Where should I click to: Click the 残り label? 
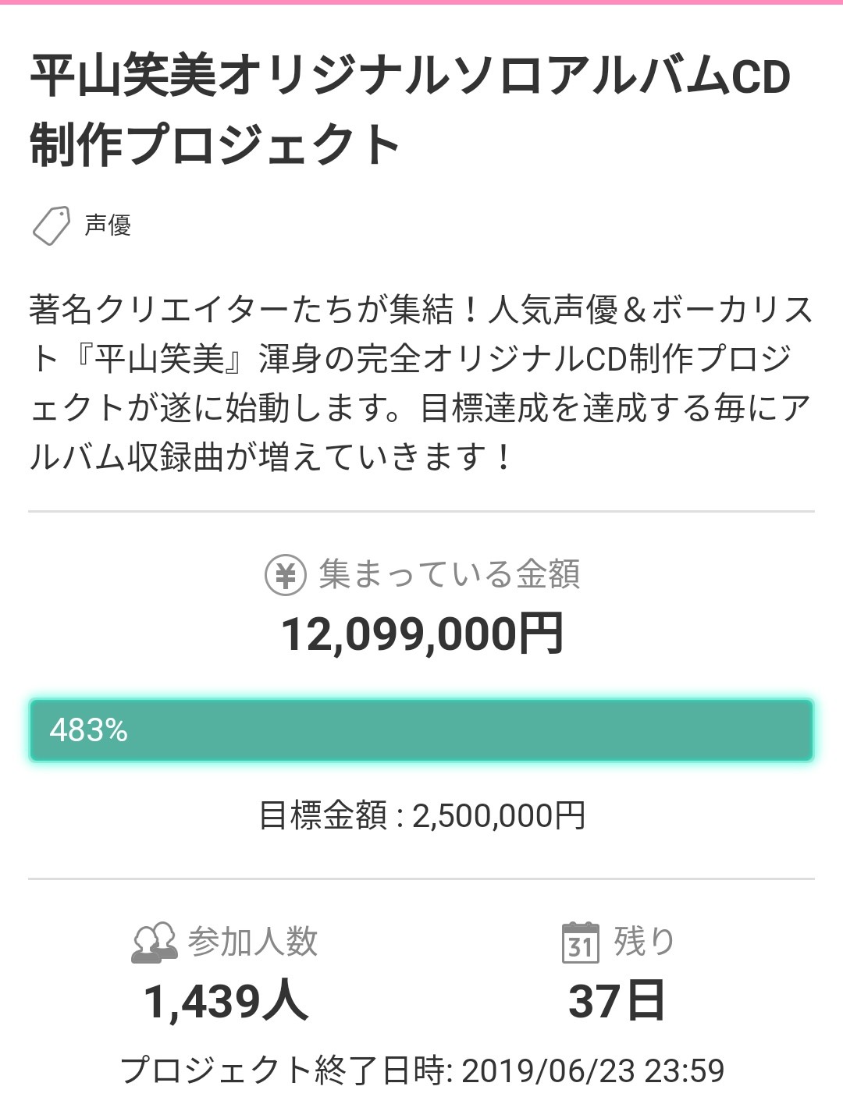[x=644, y=941]
